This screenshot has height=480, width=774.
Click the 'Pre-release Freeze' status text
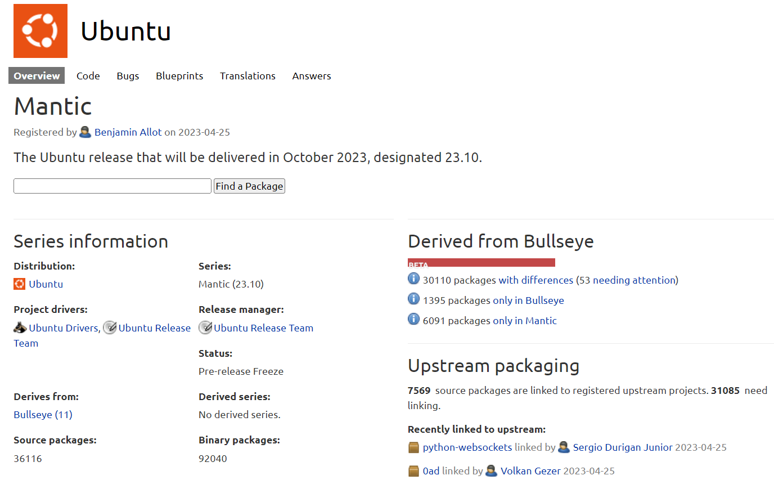click(241, 371)
